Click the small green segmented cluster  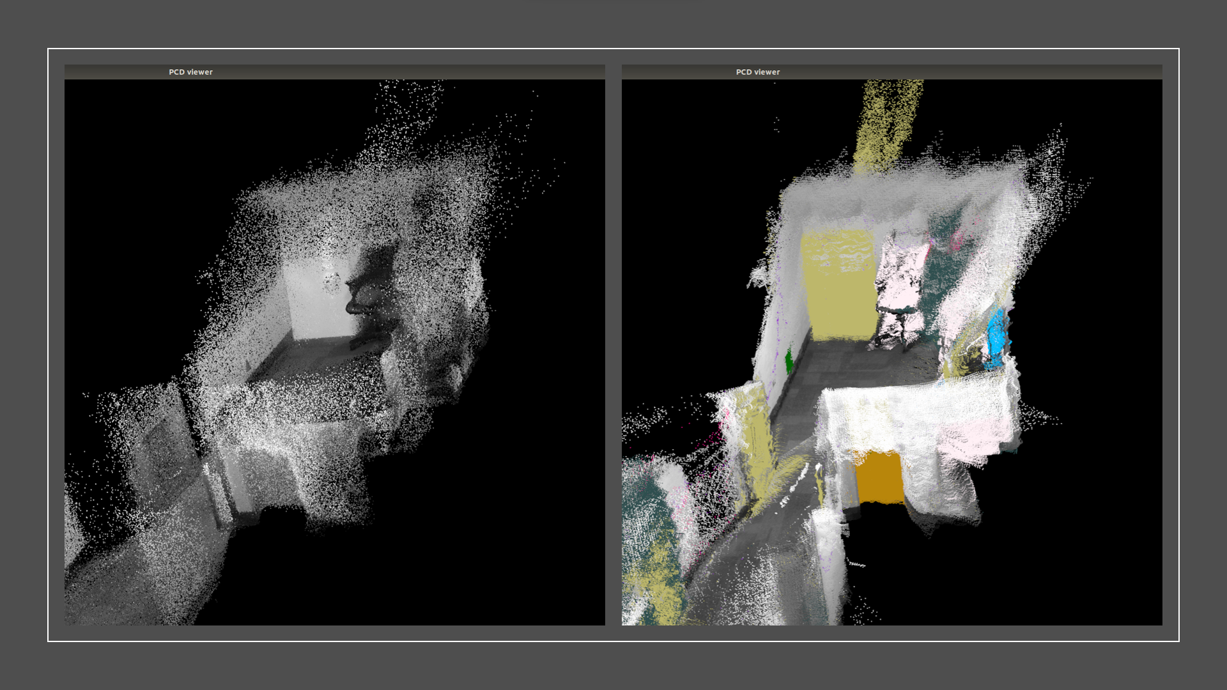coord(789,361)
